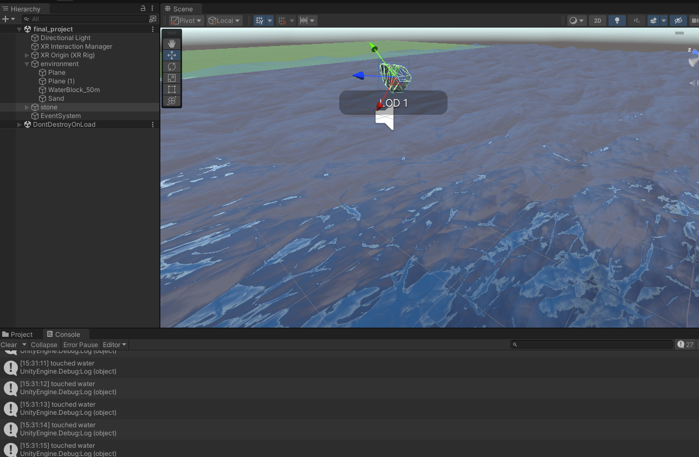Toggle scene lighting lightbulb button

tap(617, 21)
